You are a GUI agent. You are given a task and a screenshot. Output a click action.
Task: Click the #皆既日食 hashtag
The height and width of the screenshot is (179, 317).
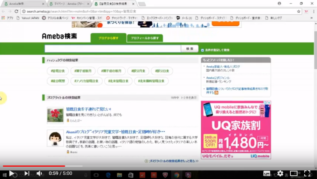tap(58, 71)
